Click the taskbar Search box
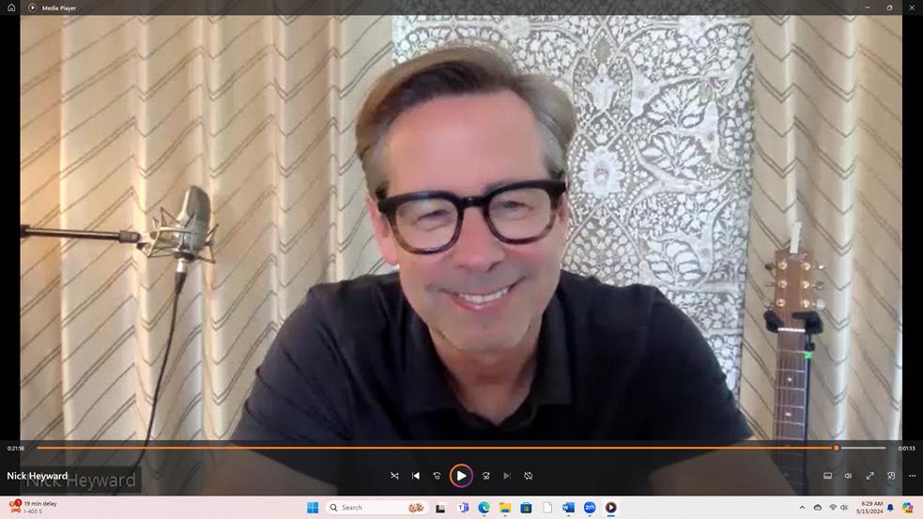923x519 pixels. [x=377, y=507]
